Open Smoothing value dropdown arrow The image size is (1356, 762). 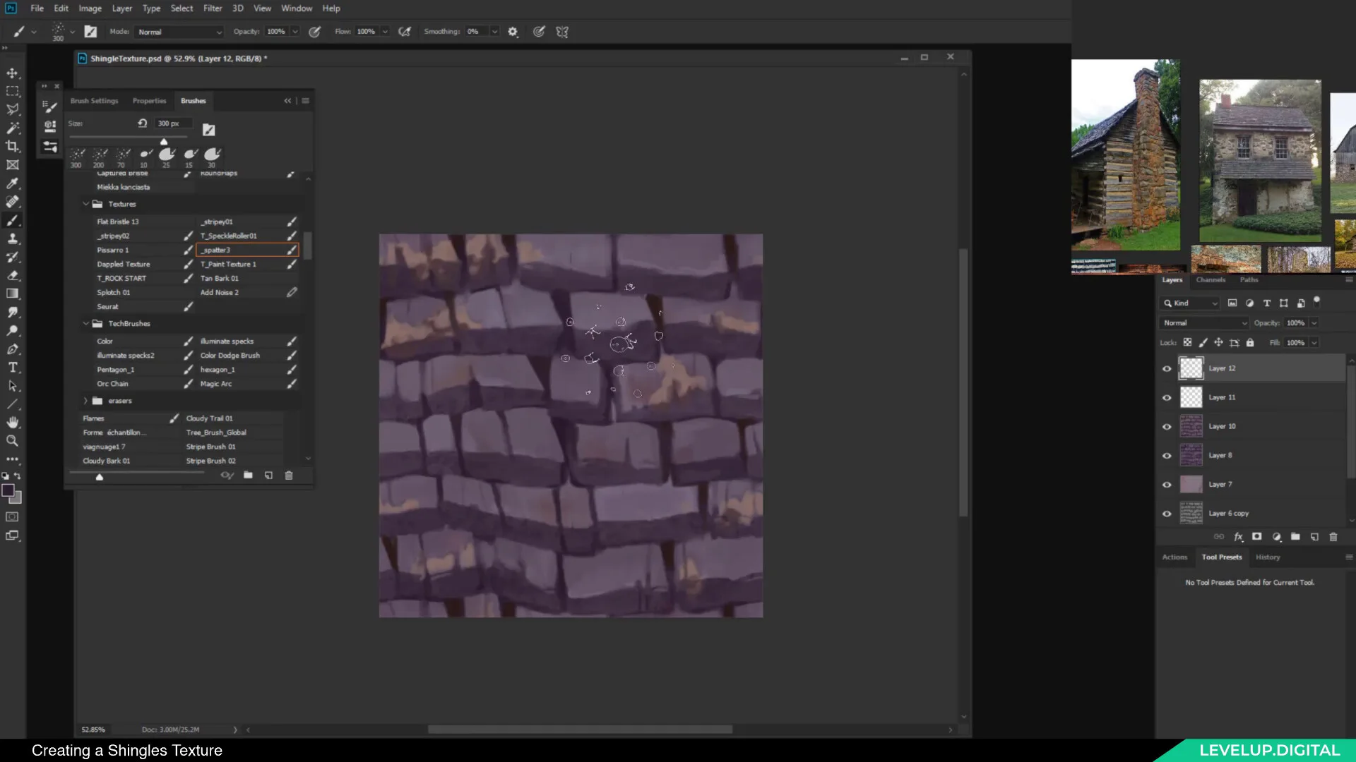(494, 32)
